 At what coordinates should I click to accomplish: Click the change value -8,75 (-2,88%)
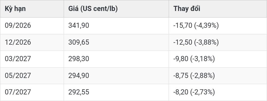(x=194, y=75)
